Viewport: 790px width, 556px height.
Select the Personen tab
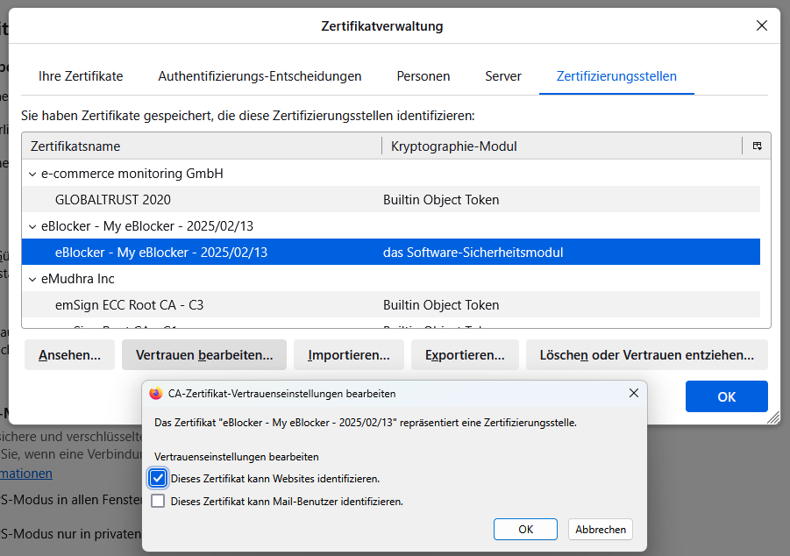pos(423,76)
